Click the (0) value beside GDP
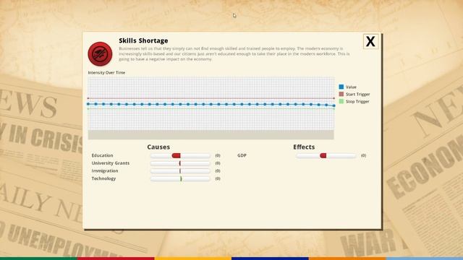 (363, 155)
